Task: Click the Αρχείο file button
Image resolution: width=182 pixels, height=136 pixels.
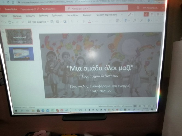Action: pyautogui.click(x=4, y=16)
